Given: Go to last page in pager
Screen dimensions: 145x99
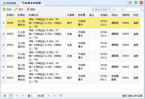Looking at the screenshot, I should 54,96.
